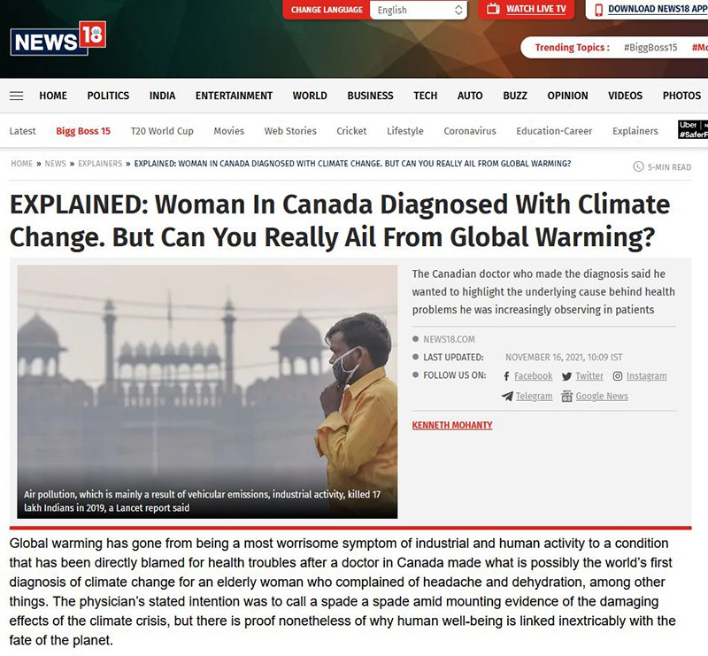This screenshot has width=708, height=656.
Task: Click the Google News icon
Action: coord(566,397)
